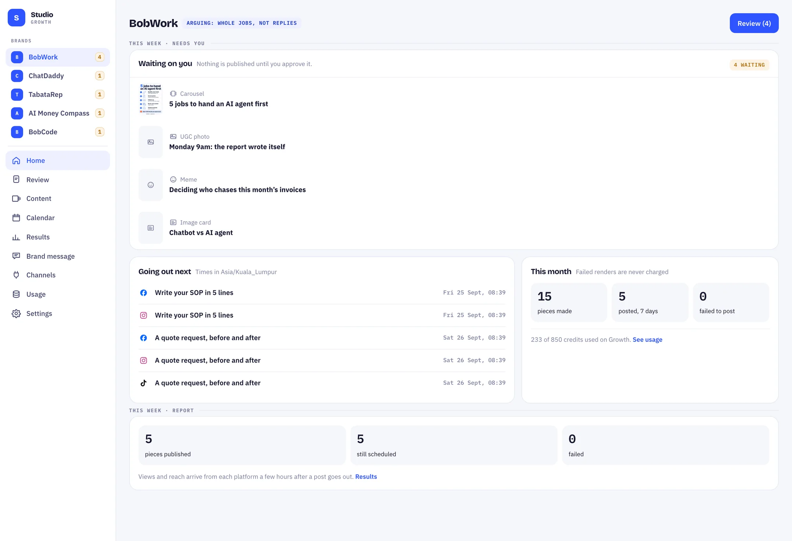Click the '0 failed' report card

[665, 445]
